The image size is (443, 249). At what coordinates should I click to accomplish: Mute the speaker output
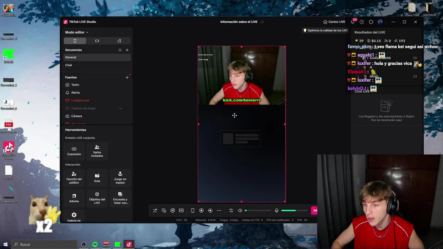240,211
